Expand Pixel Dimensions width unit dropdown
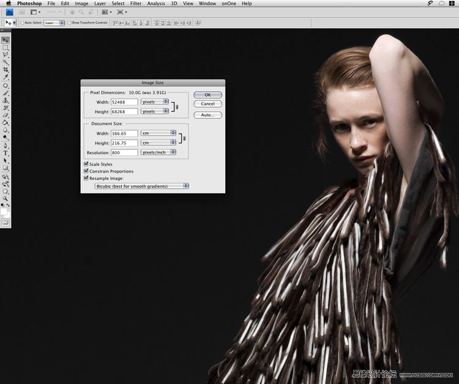The image size is (459, 384). click(155, 101)
